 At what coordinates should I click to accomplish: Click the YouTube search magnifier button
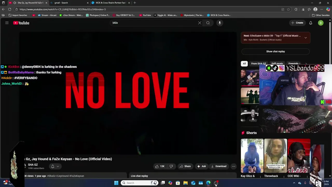click(x=208, y=23)
